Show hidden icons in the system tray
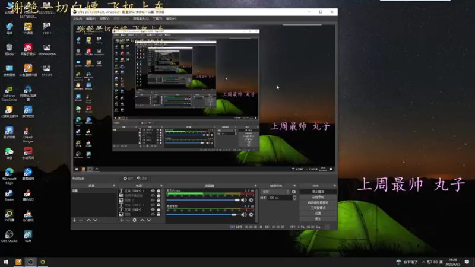 [423, 262]
